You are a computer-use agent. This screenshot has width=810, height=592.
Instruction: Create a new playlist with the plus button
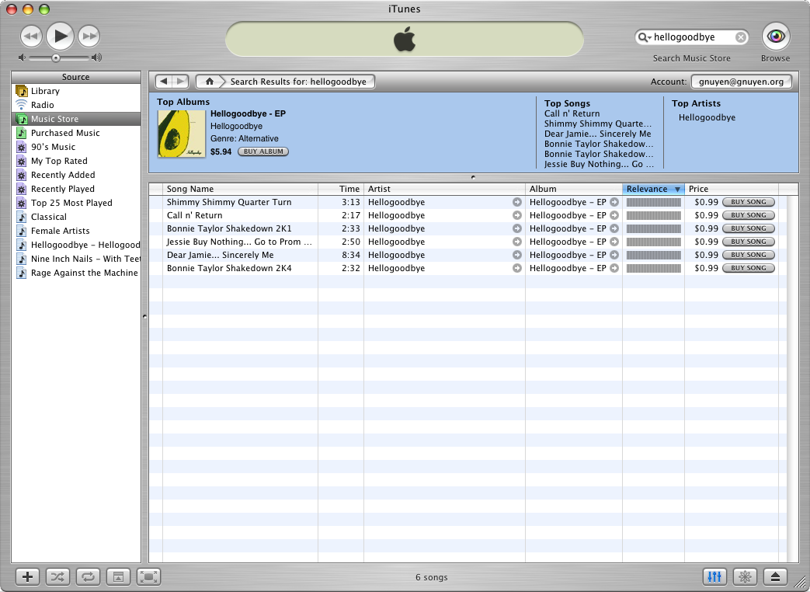pos(28,576)
